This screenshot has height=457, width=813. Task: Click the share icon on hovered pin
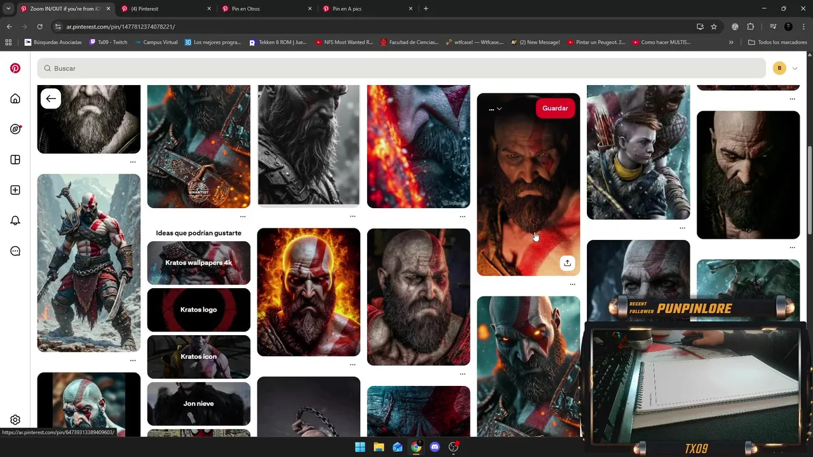click(567, 263)
